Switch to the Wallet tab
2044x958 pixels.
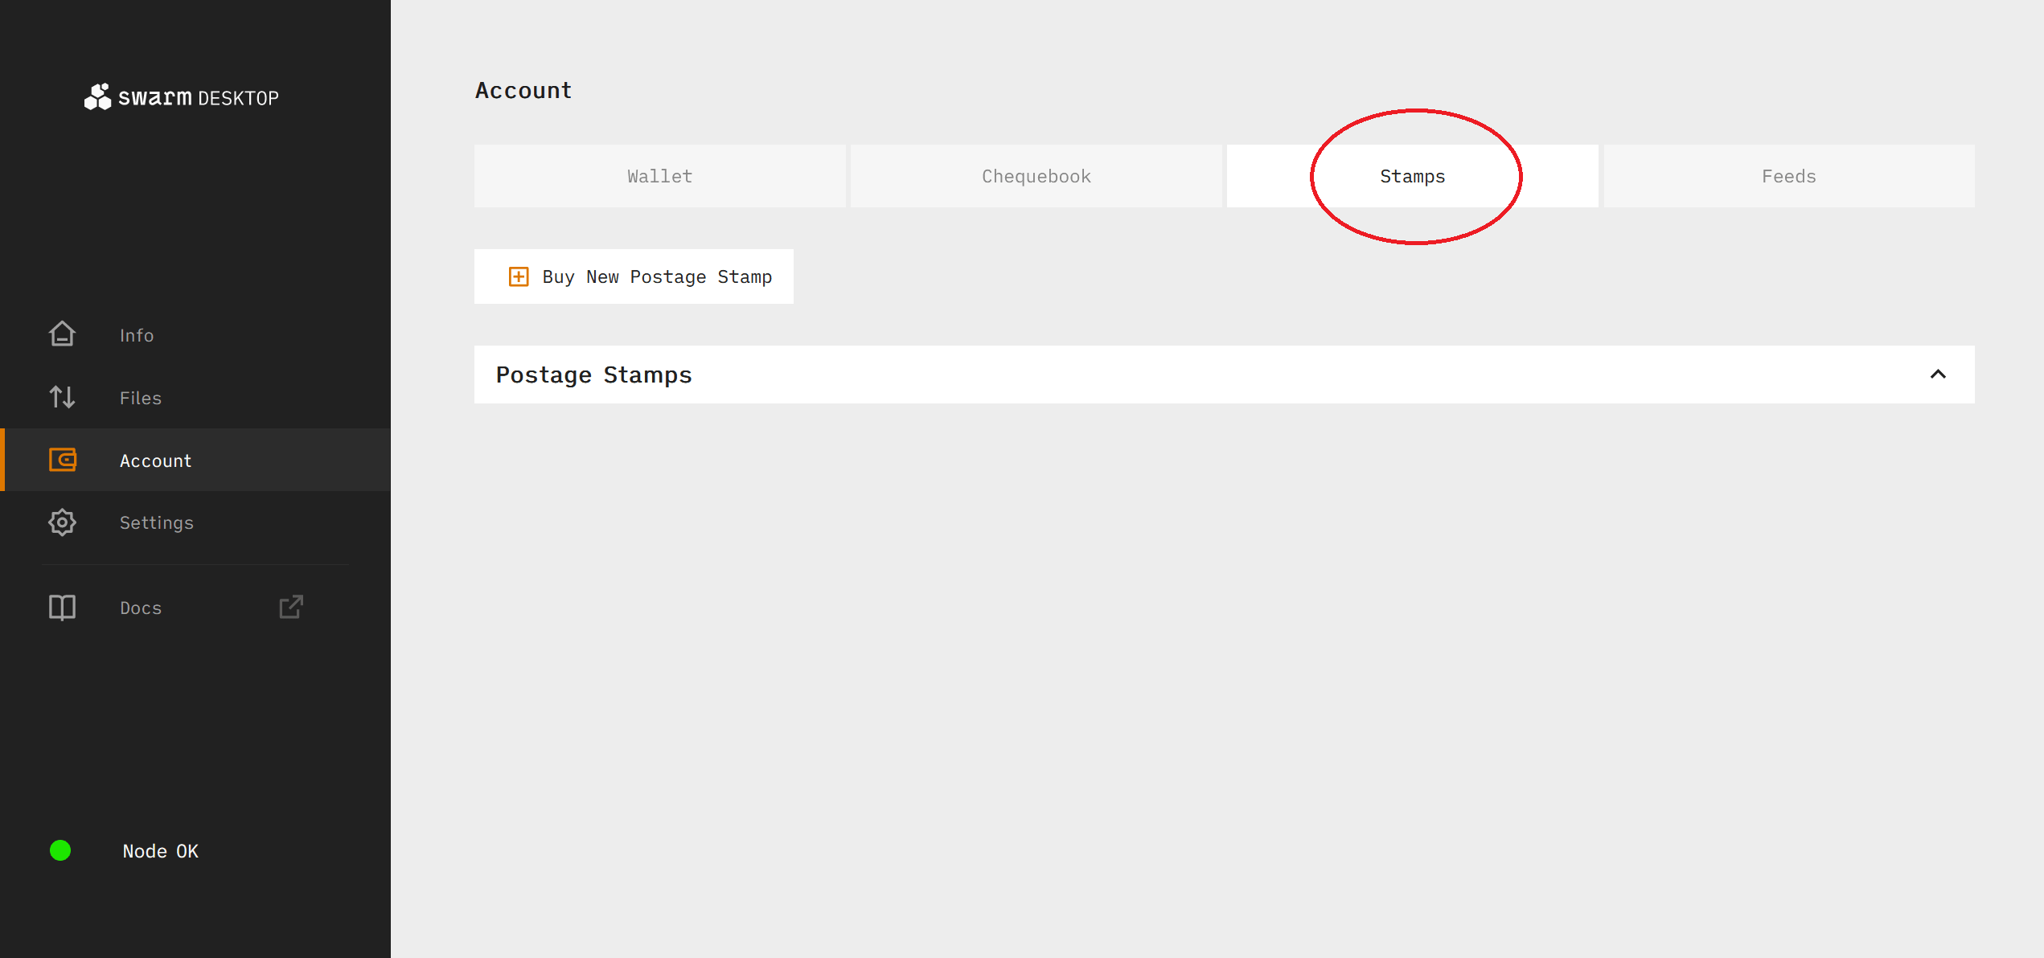tap(659, 177)
